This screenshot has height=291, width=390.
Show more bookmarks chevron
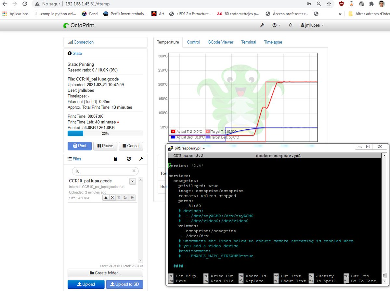340,14
